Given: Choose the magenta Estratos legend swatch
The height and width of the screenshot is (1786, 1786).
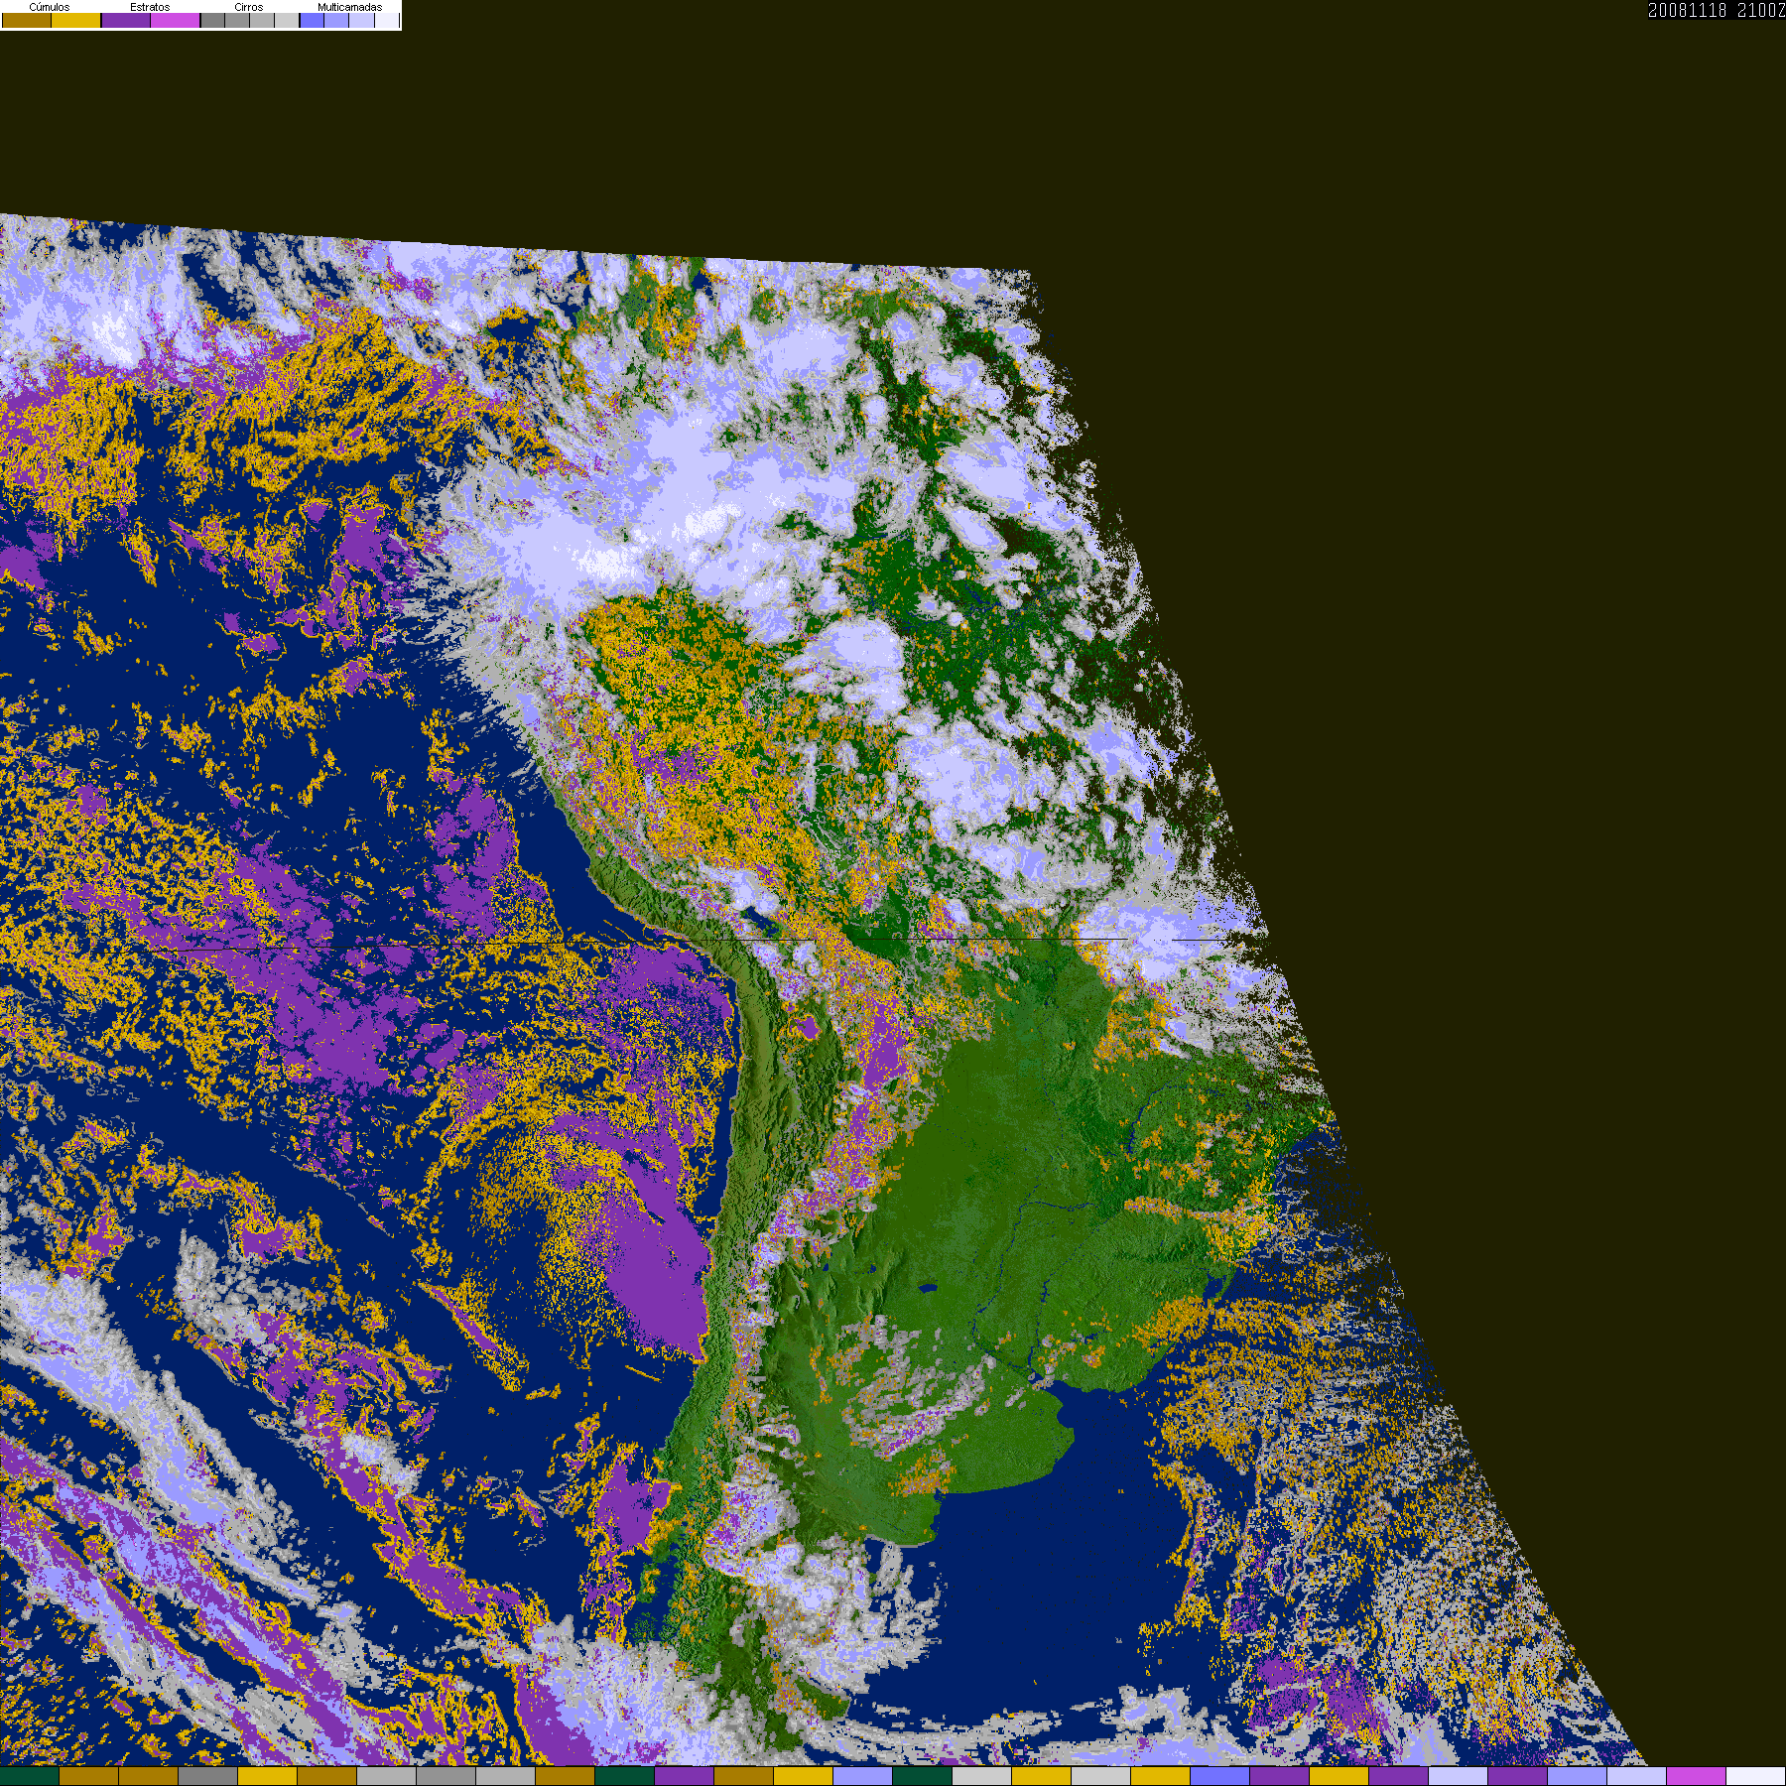Looking at the screenshot, I should click(x=176, y=21).
